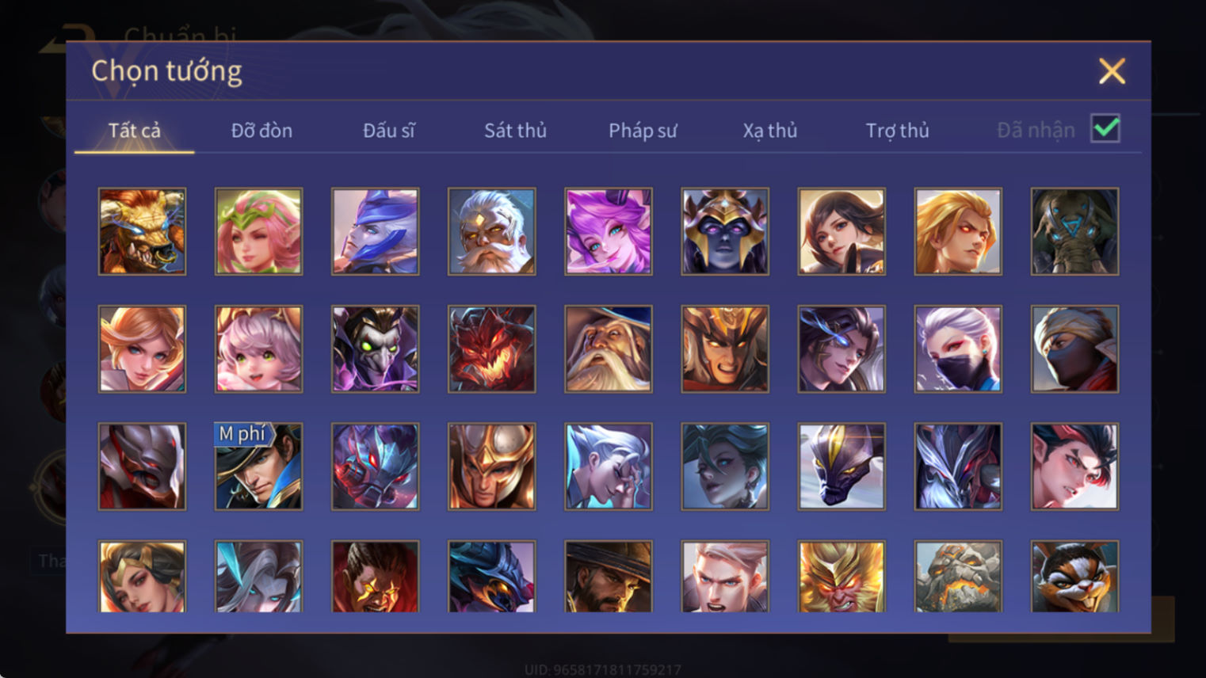Switch to the Trợ thủ tab

(897, 130)
